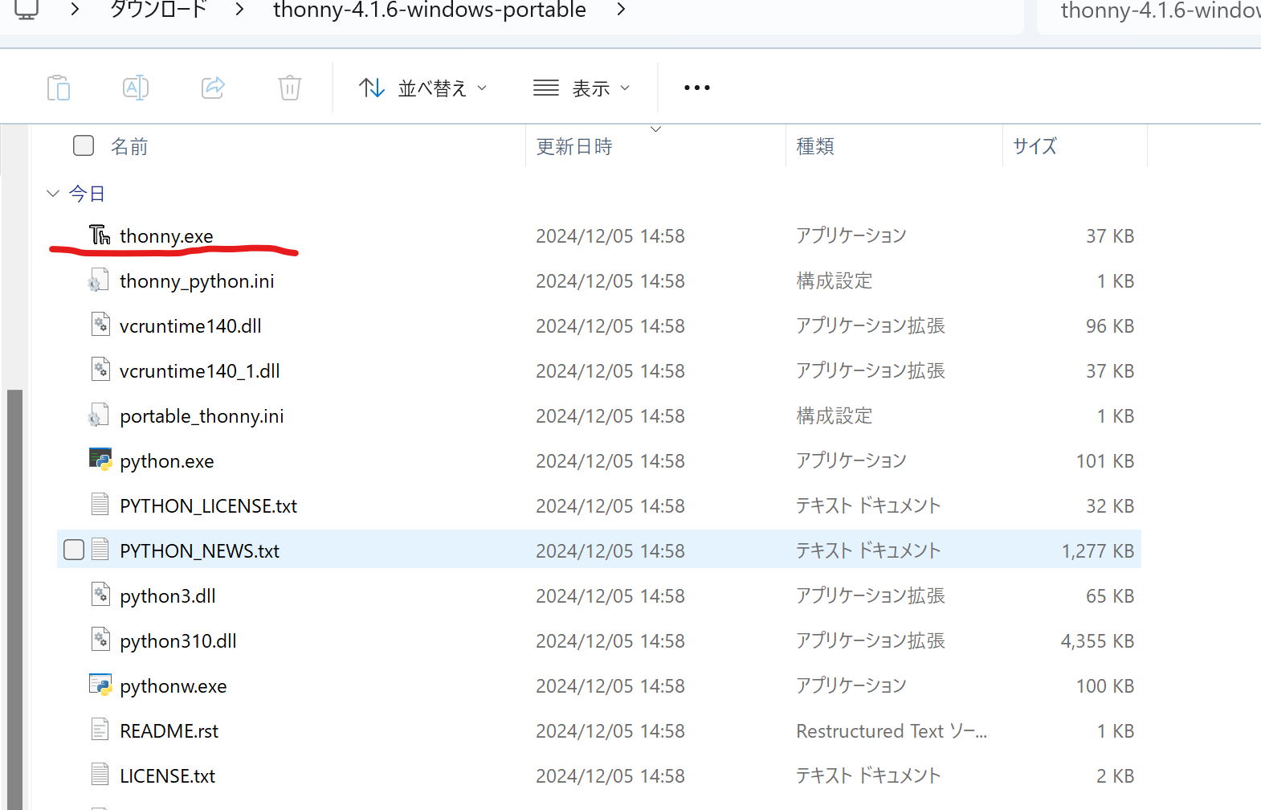Sort by the 更新日時 column header
Viewport: 1261px width, 810px height.
[x=574, y=146]
